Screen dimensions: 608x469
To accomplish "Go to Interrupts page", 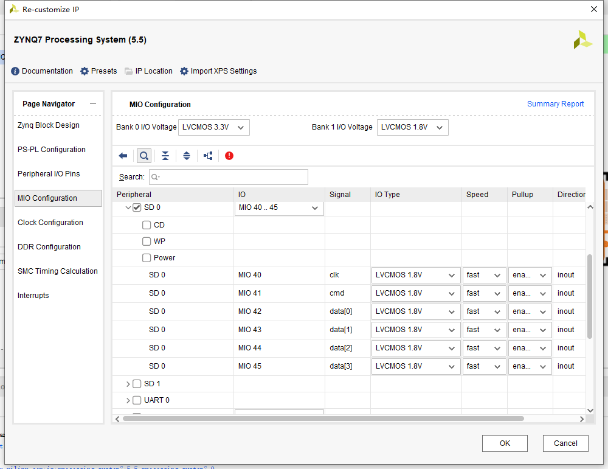I will [x=33, y=296].
